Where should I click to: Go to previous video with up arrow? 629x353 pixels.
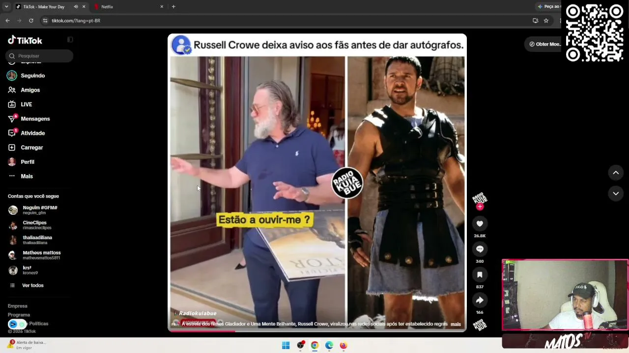[x=616, y=173]
